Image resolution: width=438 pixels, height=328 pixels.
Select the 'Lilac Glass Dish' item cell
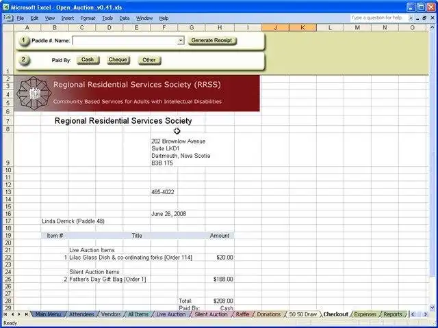[x=131, y=258]
